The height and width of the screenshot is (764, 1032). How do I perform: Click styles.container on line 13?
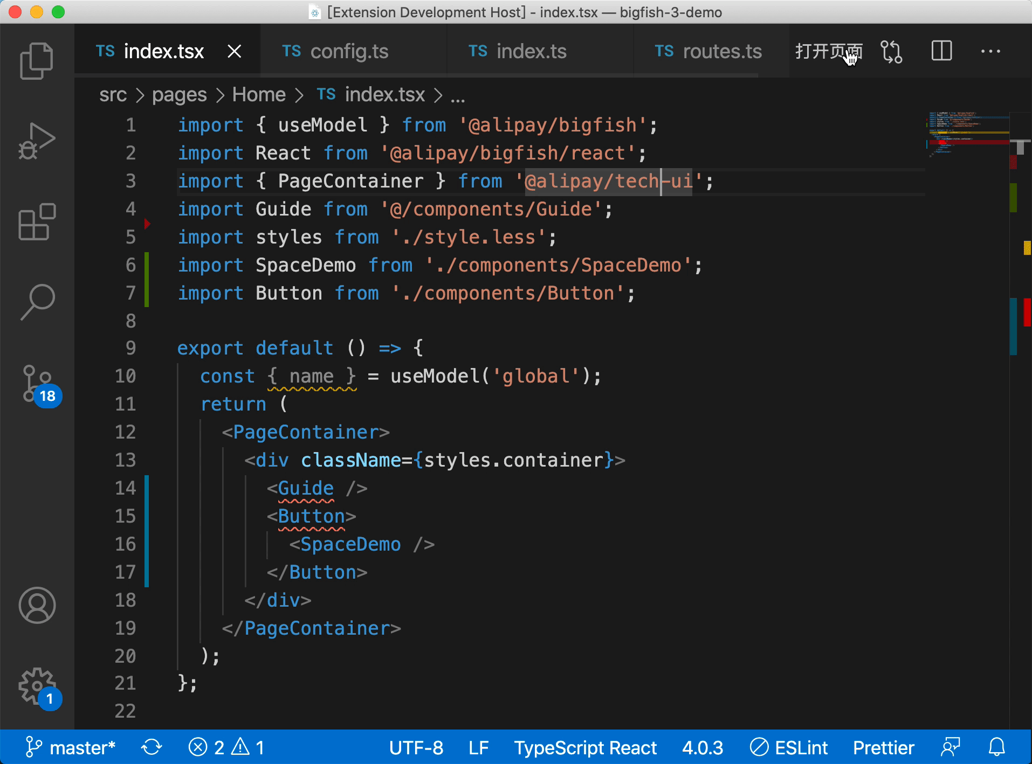click(x=513, y=460)
